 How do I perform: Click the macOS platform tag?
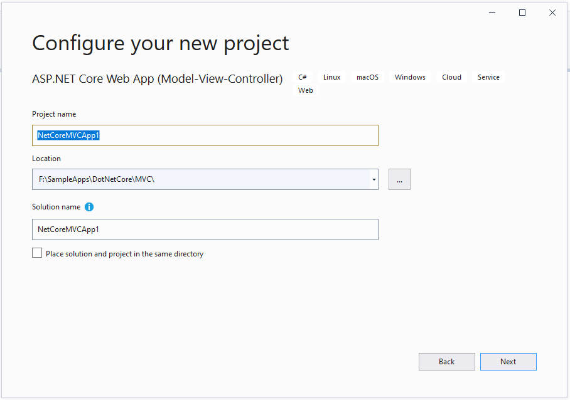click(367, 77)
